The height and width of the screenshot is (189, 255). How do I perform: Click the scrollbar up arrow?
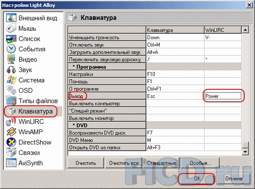[245, 30]
